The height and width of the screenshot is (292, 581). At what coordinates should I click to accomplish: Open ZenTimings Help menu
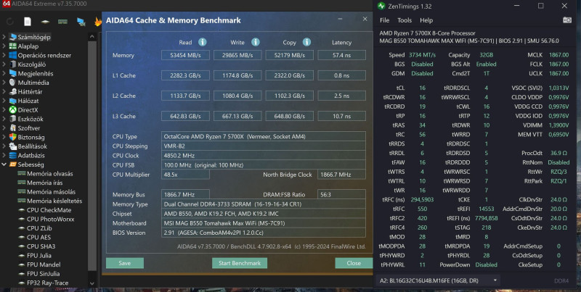[x=426, y=20]
